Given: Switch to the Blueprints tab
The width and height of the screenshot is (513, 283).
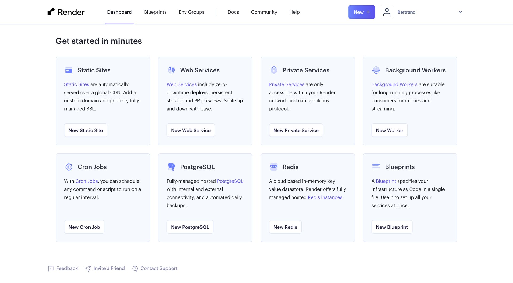Looking at the screenshot, I should (155, 12).
